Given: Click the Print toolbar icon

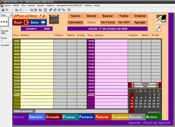Looking at the screenshot, I should pos(3,10).
